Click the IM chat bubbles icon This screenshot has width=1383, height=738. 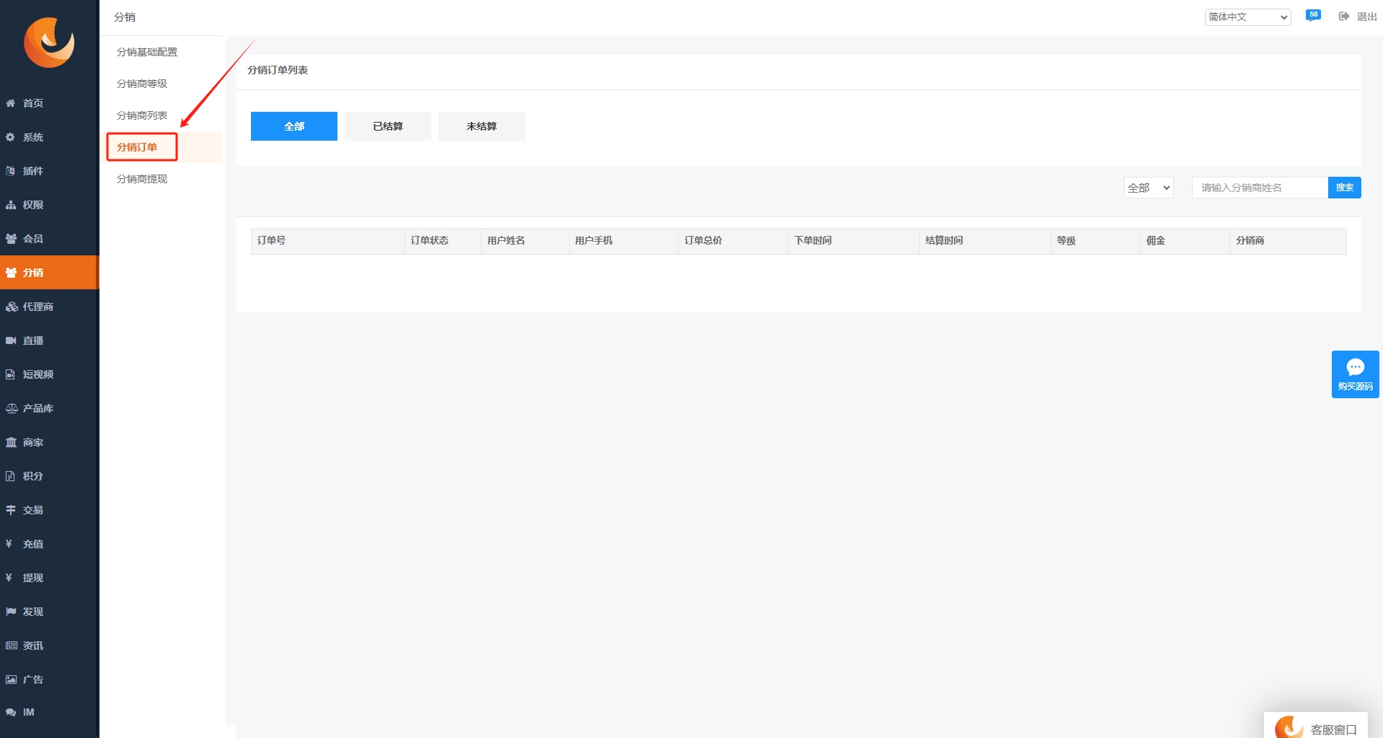pos(11,712)
